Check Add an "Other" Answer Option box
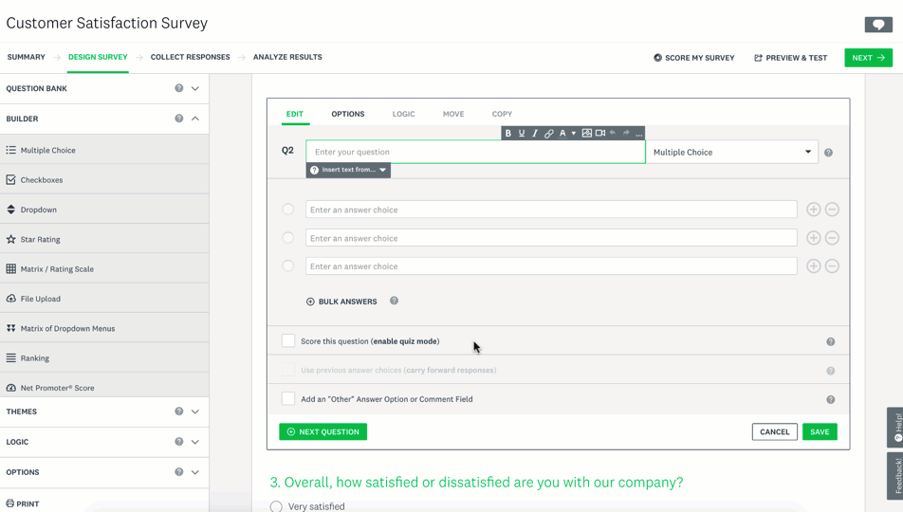 coord(288,399)
